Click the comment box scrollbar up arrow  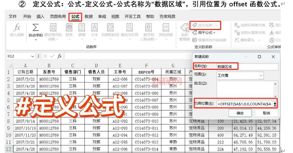(275, 84)
